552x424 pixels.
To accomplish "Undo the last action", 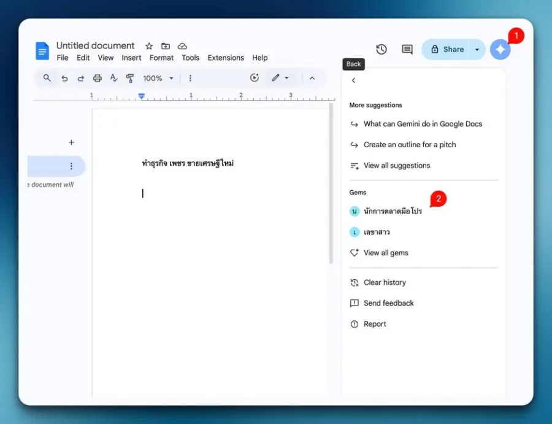I will 64,78.
